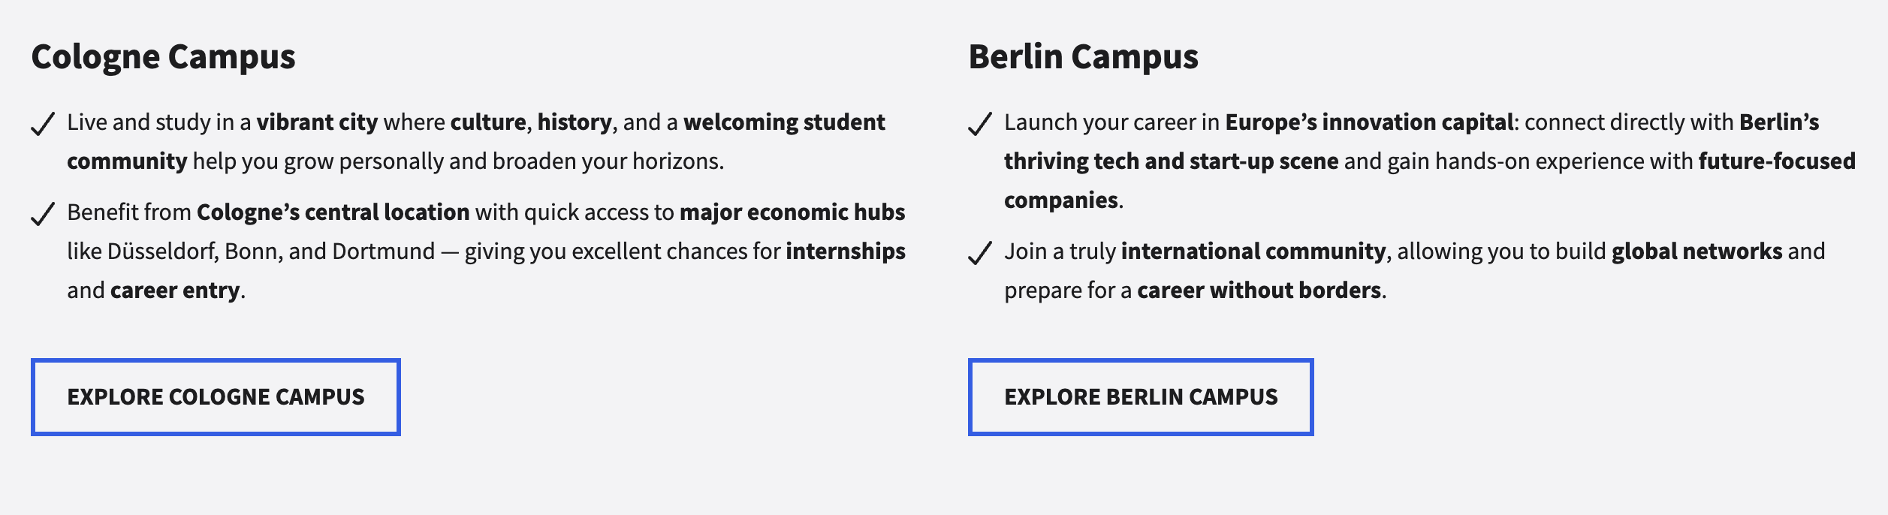1888x515 pixels.
Task: Click checkmark icon beside "Live and study"
Action: [43, 124]
